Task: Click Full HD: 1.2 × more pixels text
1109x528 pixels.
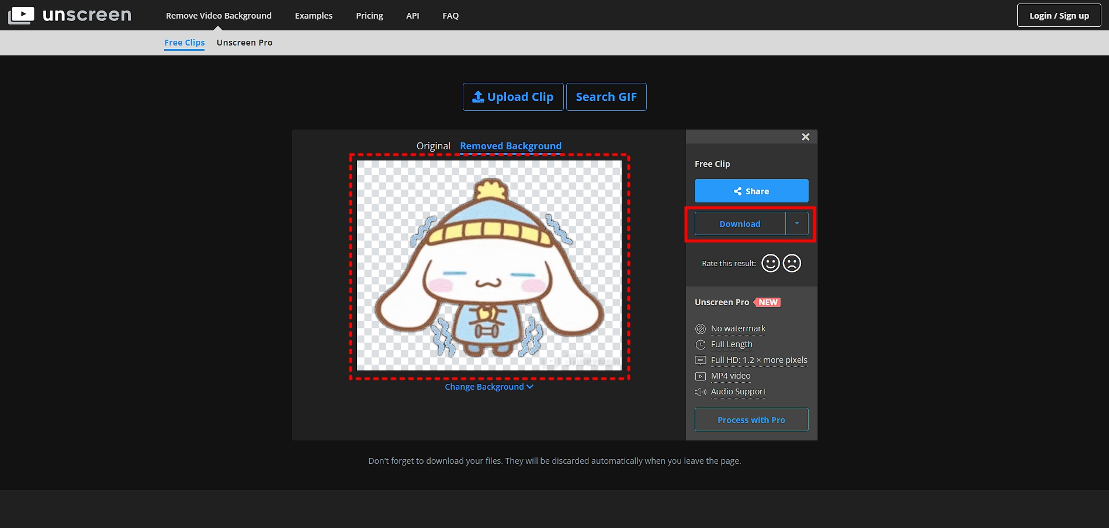Action: pos(759,360)
